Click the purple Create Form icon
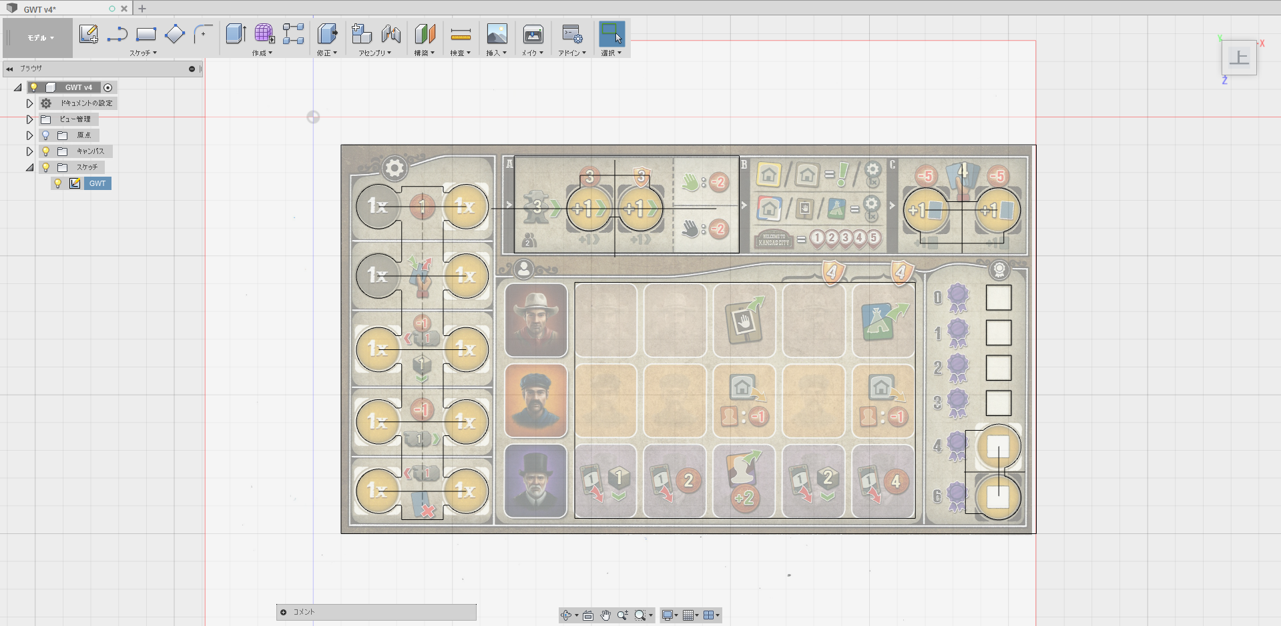 (264, 34)
